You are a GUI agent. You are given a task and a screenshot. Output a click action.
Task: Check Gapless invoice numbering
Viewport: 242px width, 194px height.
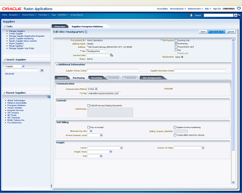click(175, 127)
